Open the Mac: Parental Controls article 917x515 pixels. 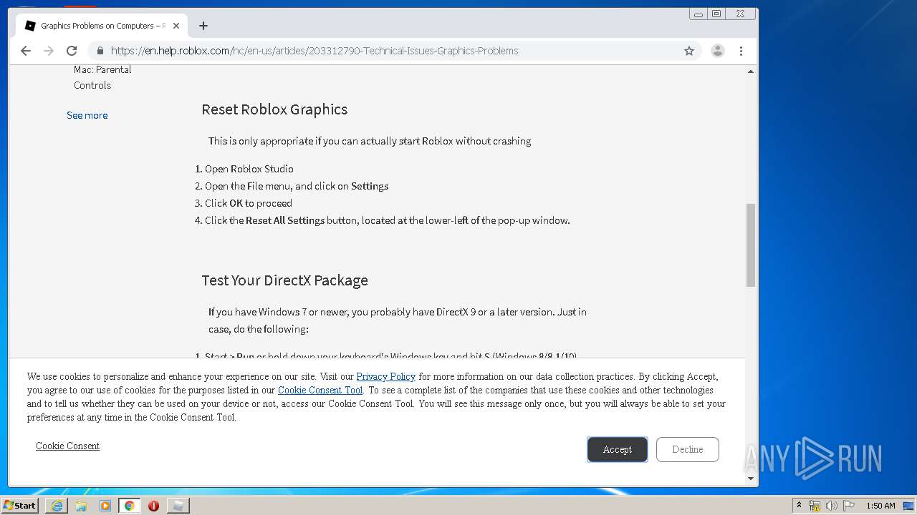coord(102,77)
